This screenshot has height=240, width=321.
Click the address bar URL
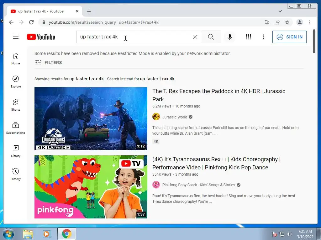(103, 22)
